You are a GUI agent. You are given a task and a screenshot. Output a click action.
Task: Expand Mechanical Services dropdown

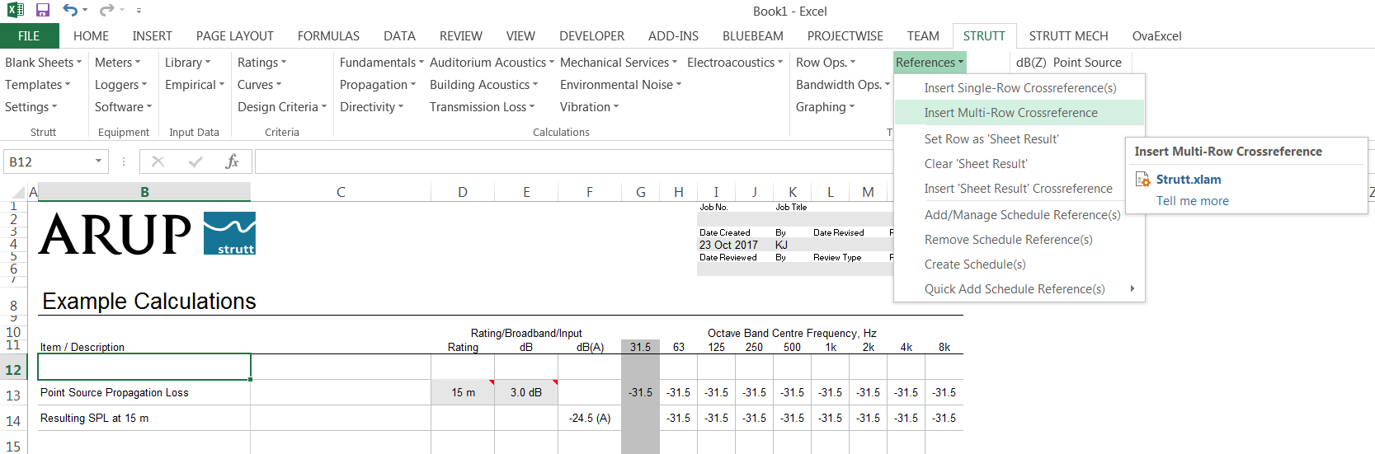point(618,63)
